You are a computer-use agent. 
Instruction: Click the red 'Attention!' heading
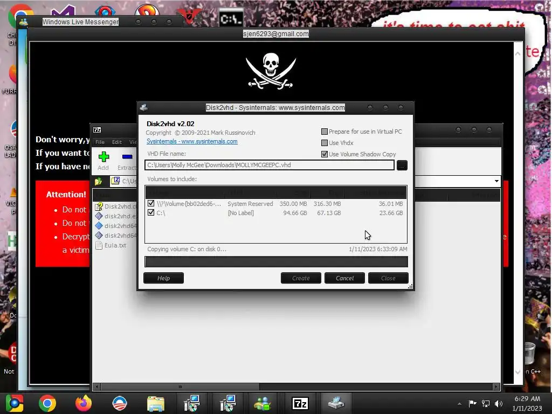pos(66,194)
